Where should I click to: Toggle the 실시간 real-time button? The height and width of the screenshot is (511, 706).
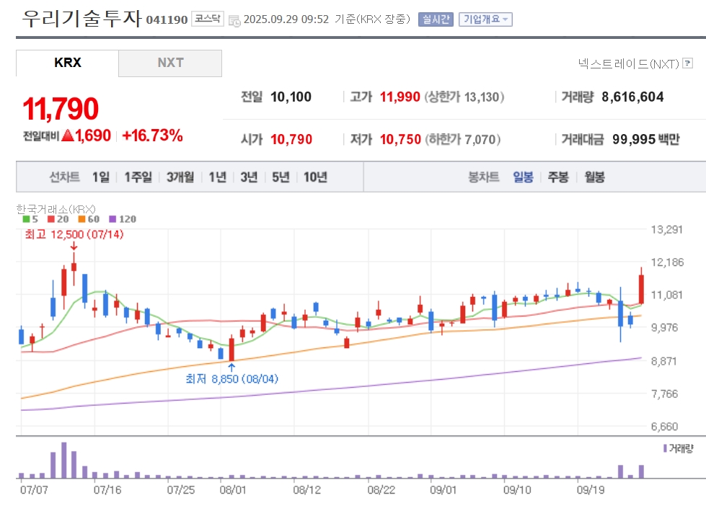pos(436,19)
